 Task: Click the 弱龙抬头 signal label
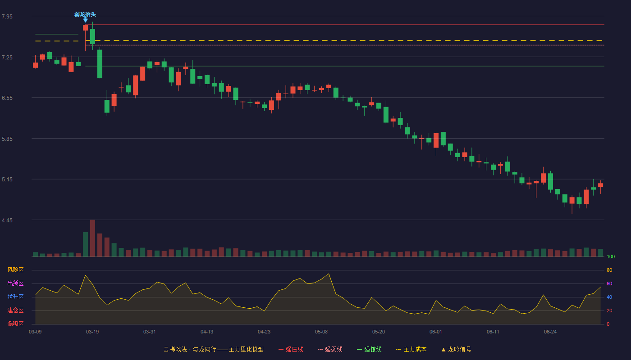85,14
